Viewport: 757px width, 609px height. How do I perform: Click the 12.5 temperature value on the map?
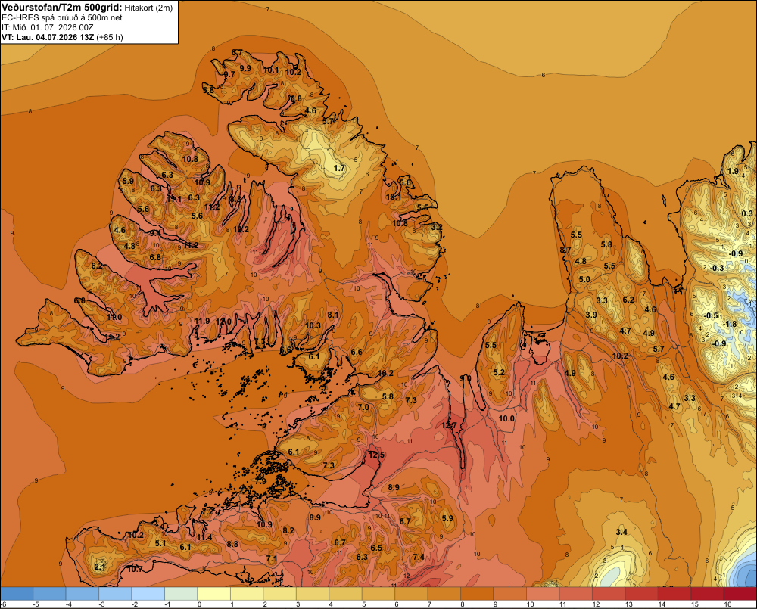(376, 455)
